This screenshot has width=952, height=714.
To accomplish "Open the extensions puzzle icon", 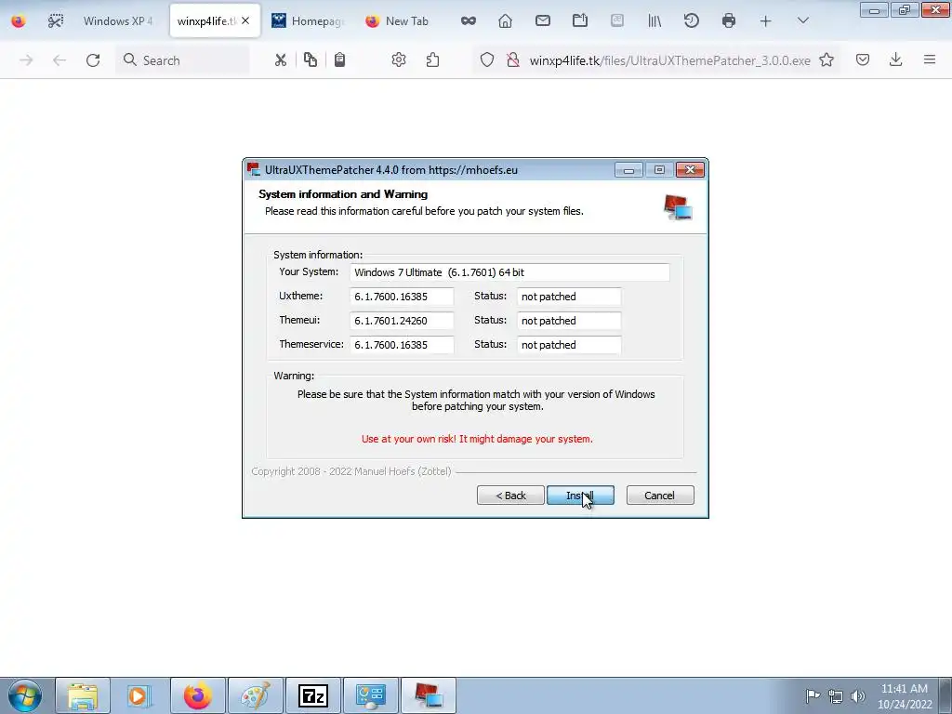I will pos(433,59).
